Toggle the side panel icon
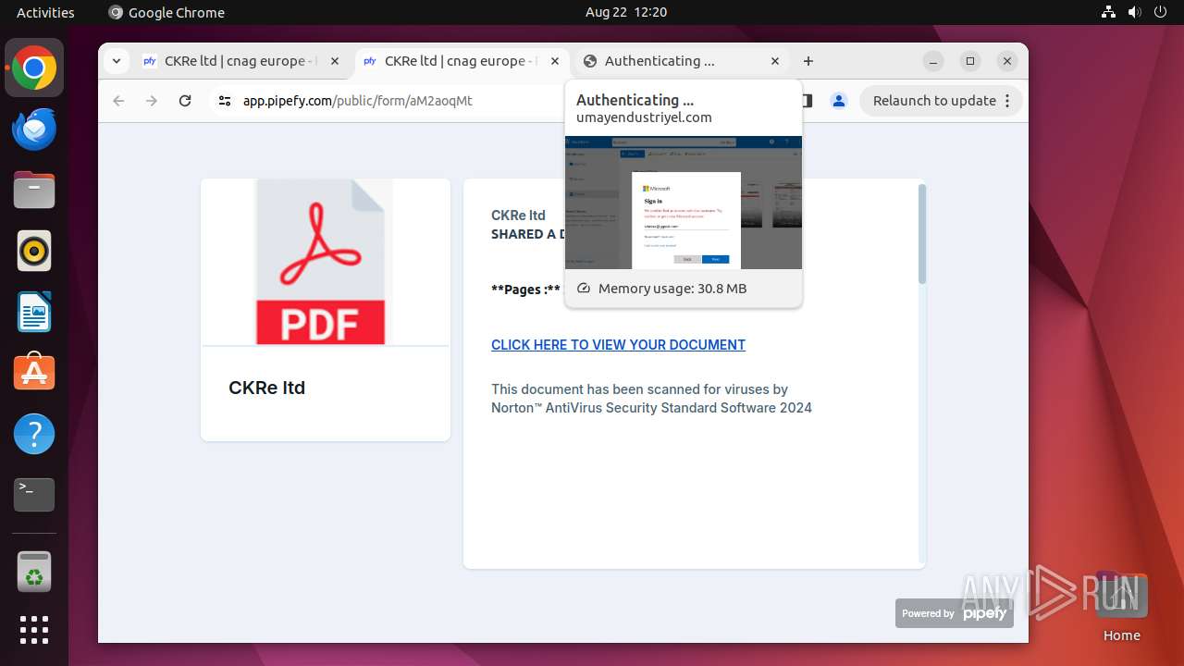The image size is (1184, 666). click(x=807, y=101)
